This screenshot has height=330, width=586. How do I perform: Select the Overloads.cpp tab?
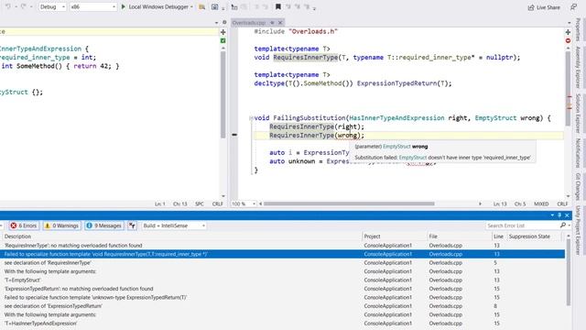249,23
